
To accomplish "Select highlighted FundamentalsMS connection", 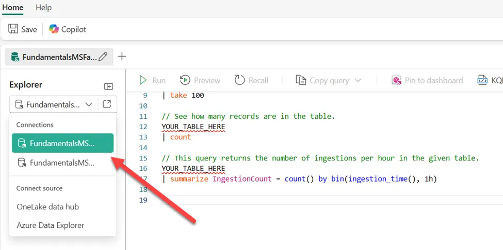I will click(62, 143).
